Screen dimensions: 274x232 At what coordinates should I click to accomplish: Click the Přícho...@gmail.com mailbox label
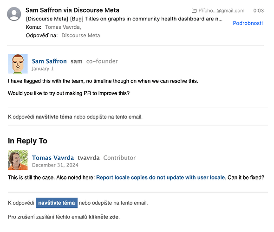221,11
